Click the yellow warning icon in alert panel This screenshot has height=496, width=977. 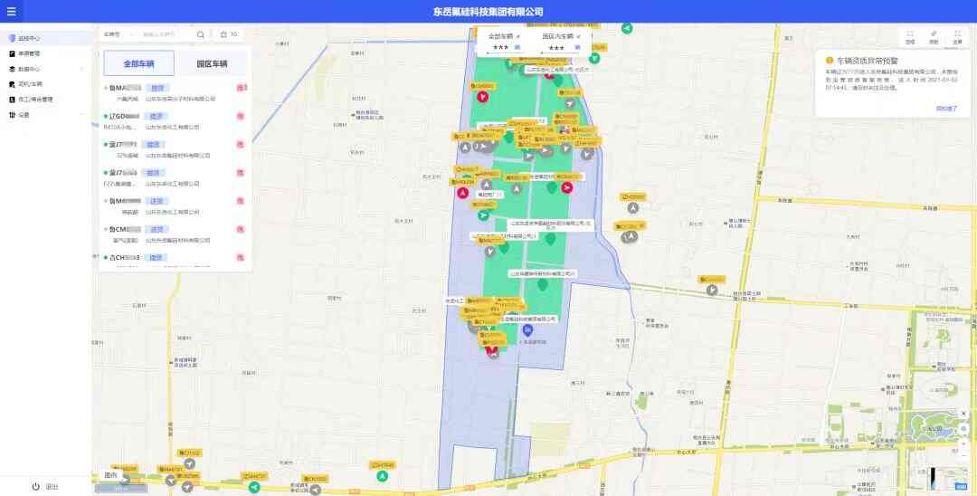pyautogui.click(x=829, y=60)
